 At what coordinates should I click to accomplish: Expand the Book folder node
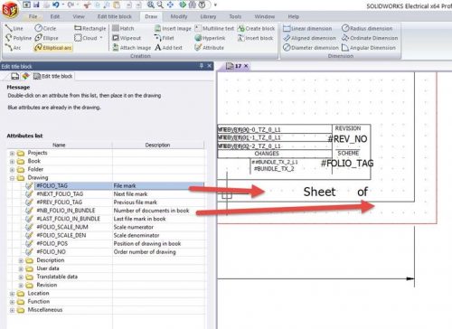point(12,162)
